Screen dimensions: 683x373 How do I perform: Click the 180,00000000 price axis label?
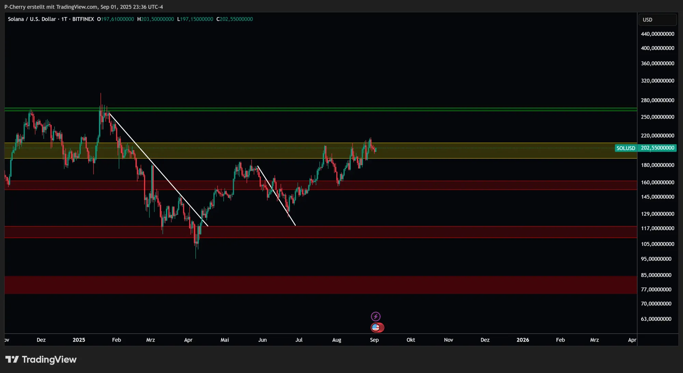tap(657, 165)
